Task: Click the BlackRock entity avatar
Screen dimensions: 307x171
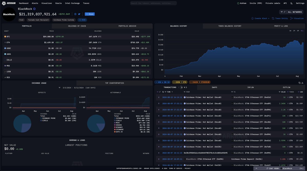Action: click(9, 14)
